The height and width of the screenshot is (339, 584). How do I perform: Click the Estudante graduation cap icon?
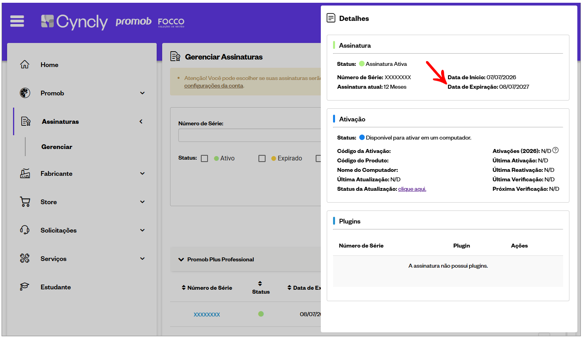click(x=25, y=287)
